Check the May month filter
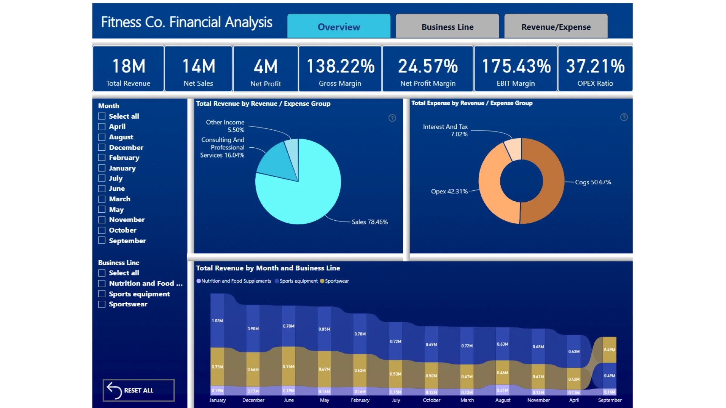Screen dimensions: 726x408 [x=102, y=209]
